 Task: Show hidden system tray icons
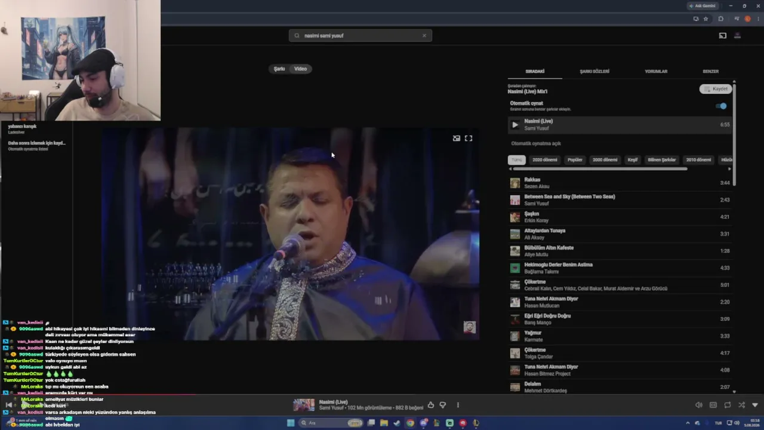(x=688, y=423)
